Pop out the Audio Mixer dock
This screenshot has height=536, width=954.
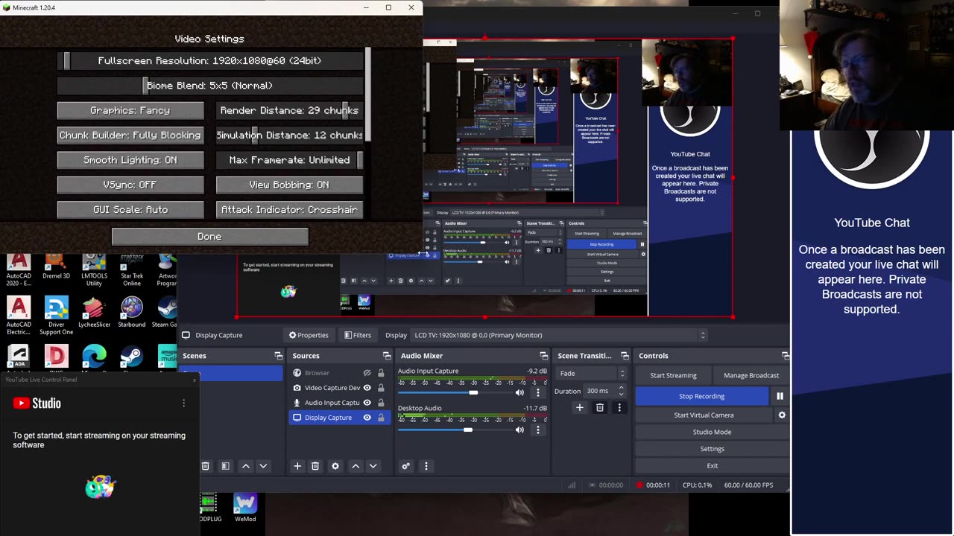click(x=543, y=356)
